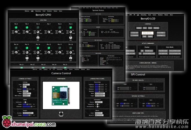The image size is (191, 130).
Task: Open About menu in the GPIO window
Action: coord(60,11)
